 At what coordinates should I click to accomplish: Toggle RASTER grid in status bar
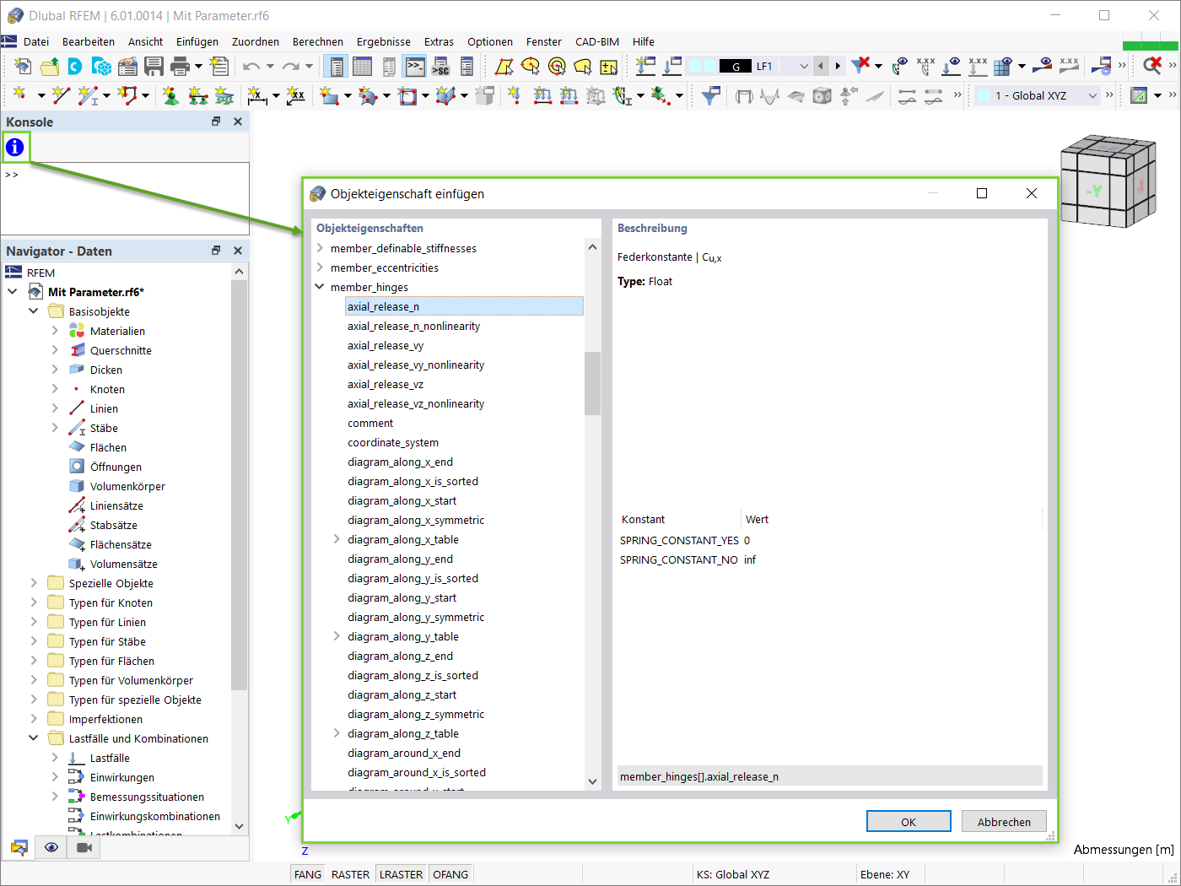pyautogui.click(x=350, y=874)
